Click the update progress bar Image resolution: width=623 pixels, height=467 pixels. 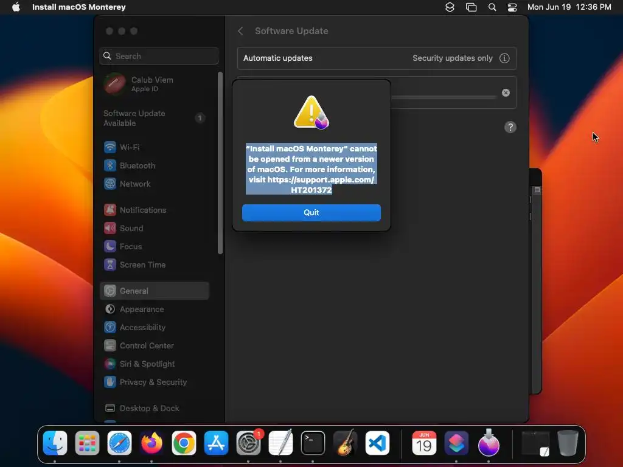pos(444,97)
